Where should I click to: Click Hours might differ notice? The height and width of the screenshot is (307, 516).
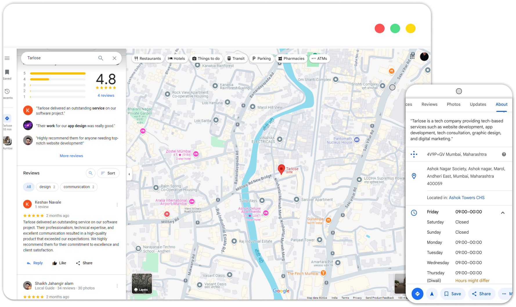point(472,281)
